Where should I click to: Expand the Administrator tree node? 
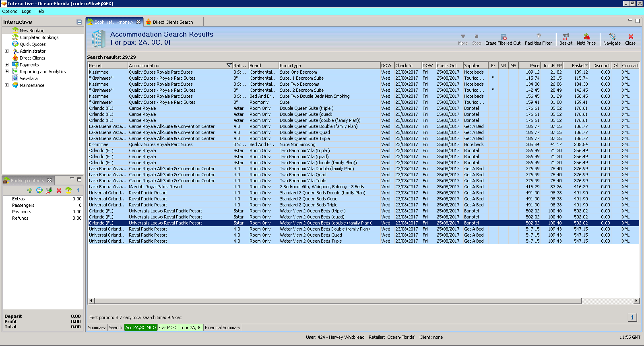[x=6, y=51]
